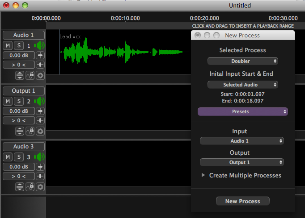
Task: Click the New Process button
Action: pyautogui.click(x=242, y=202)
